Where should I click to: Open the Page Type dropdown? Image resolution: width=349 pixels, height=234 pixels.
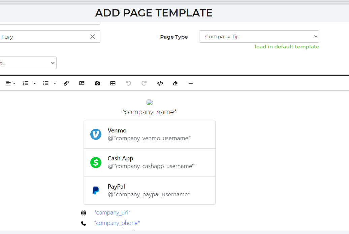(259, 37)
